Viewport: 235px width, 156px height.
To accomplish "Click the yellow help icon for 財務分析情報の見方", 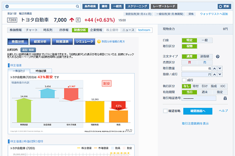I will point(99,42).
